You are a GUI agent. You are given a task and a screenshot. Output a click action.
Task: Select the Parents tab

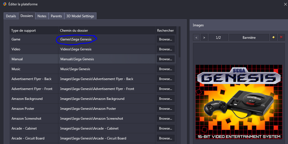pos(56,16)
